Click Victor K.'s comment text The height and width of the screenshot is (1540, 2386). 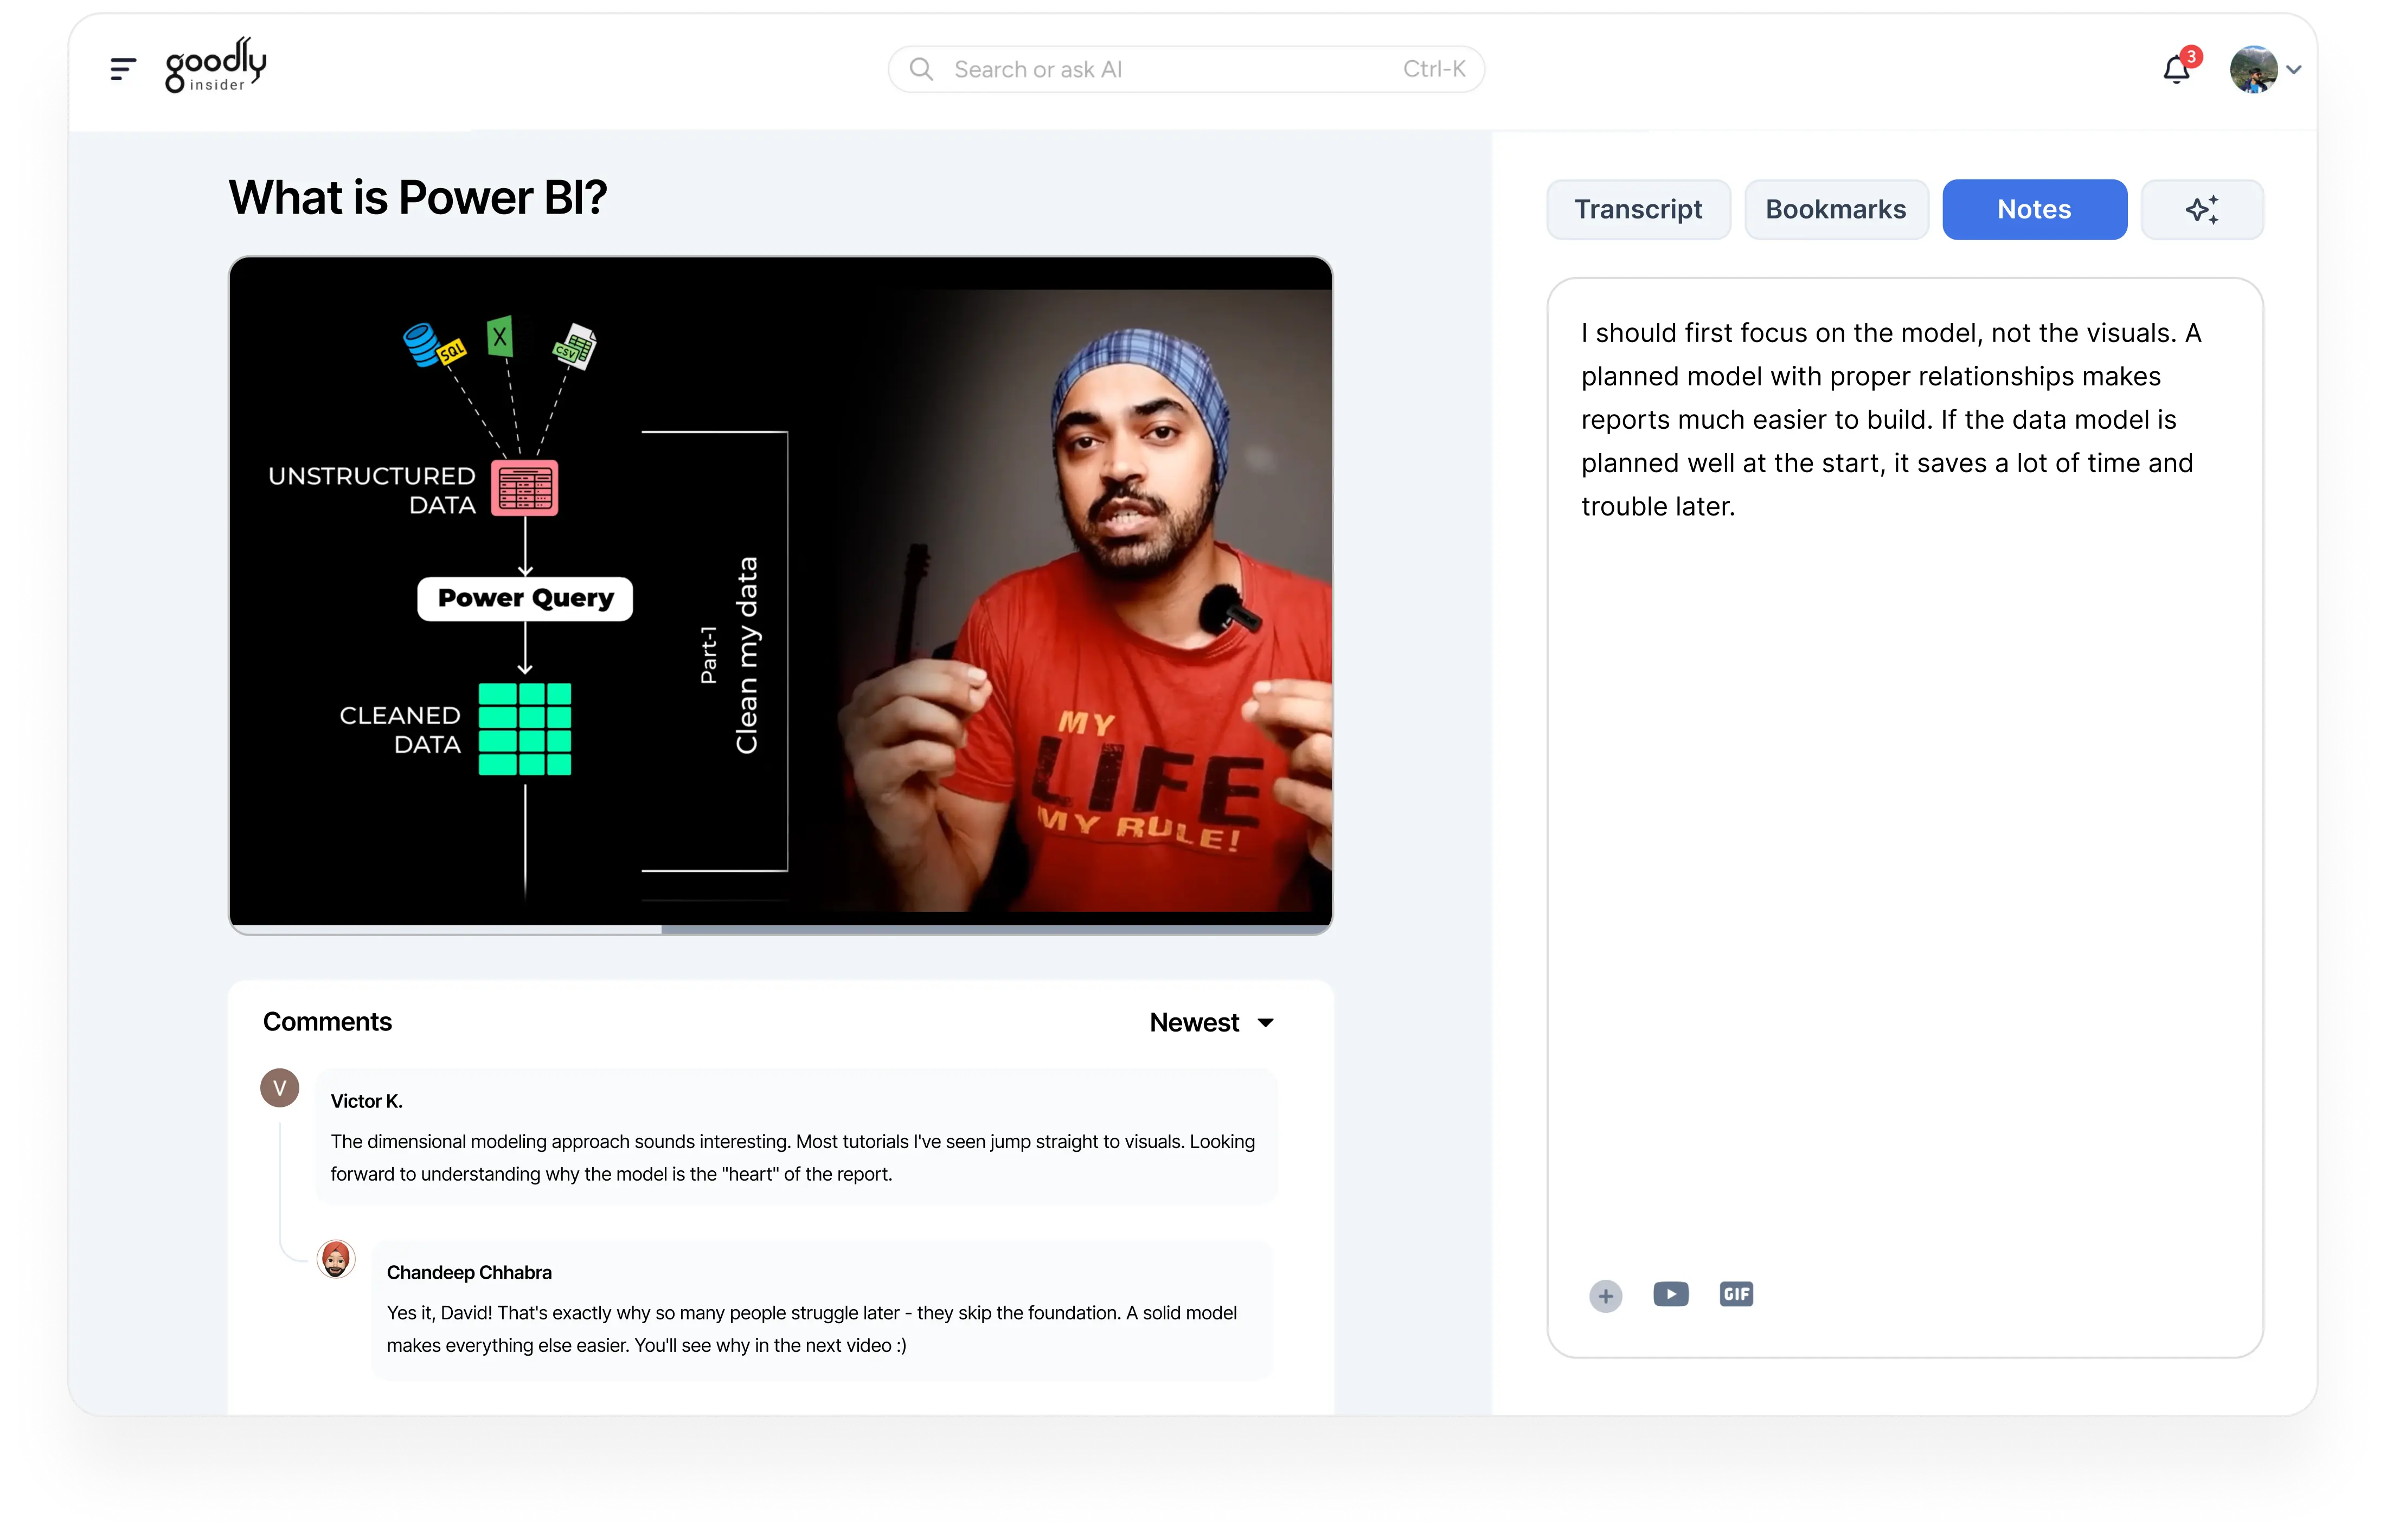click(792, 1157)
